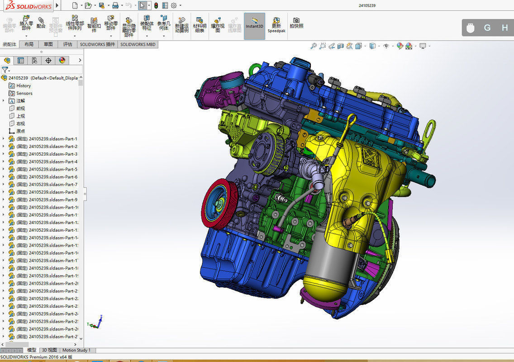The image size is (514, 362).
Task: Open the 插入零部件 dropdown arrow
Action: coord(26,36)
